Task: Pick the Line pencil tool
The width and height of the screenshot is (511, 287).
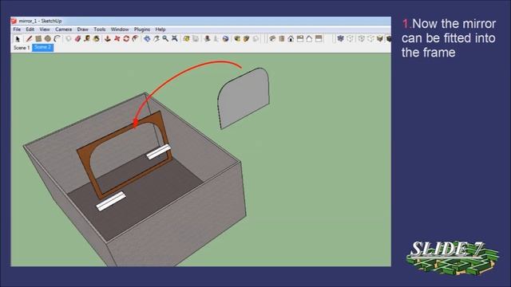Action: pyautogui.click(x=29, y=39)
